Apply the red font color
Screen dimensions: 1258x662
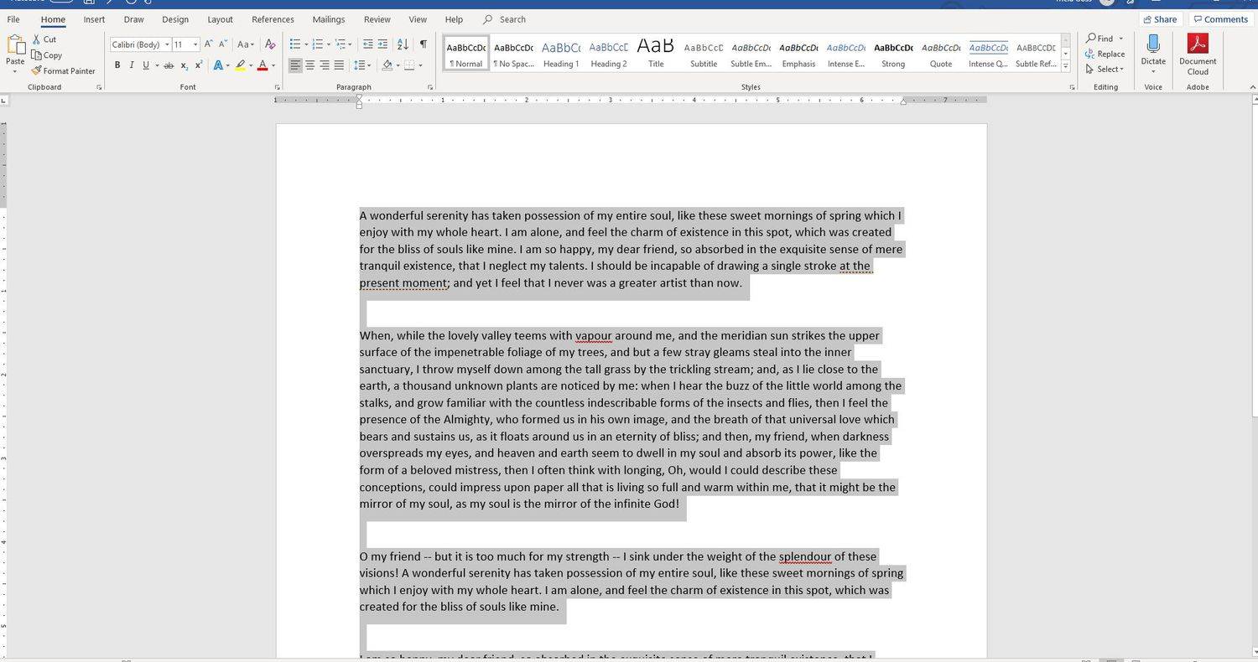point(263,65)
